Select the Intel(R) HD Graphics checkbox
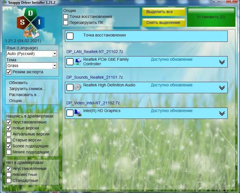Image resolution: width=240 pixels, height=193 pixels. coord(70,113)
